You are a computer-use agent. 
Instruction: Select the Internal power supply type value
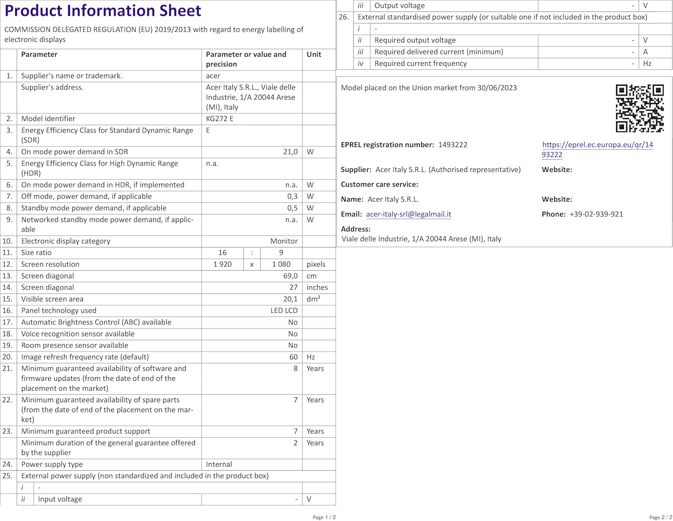pos(219,465)
